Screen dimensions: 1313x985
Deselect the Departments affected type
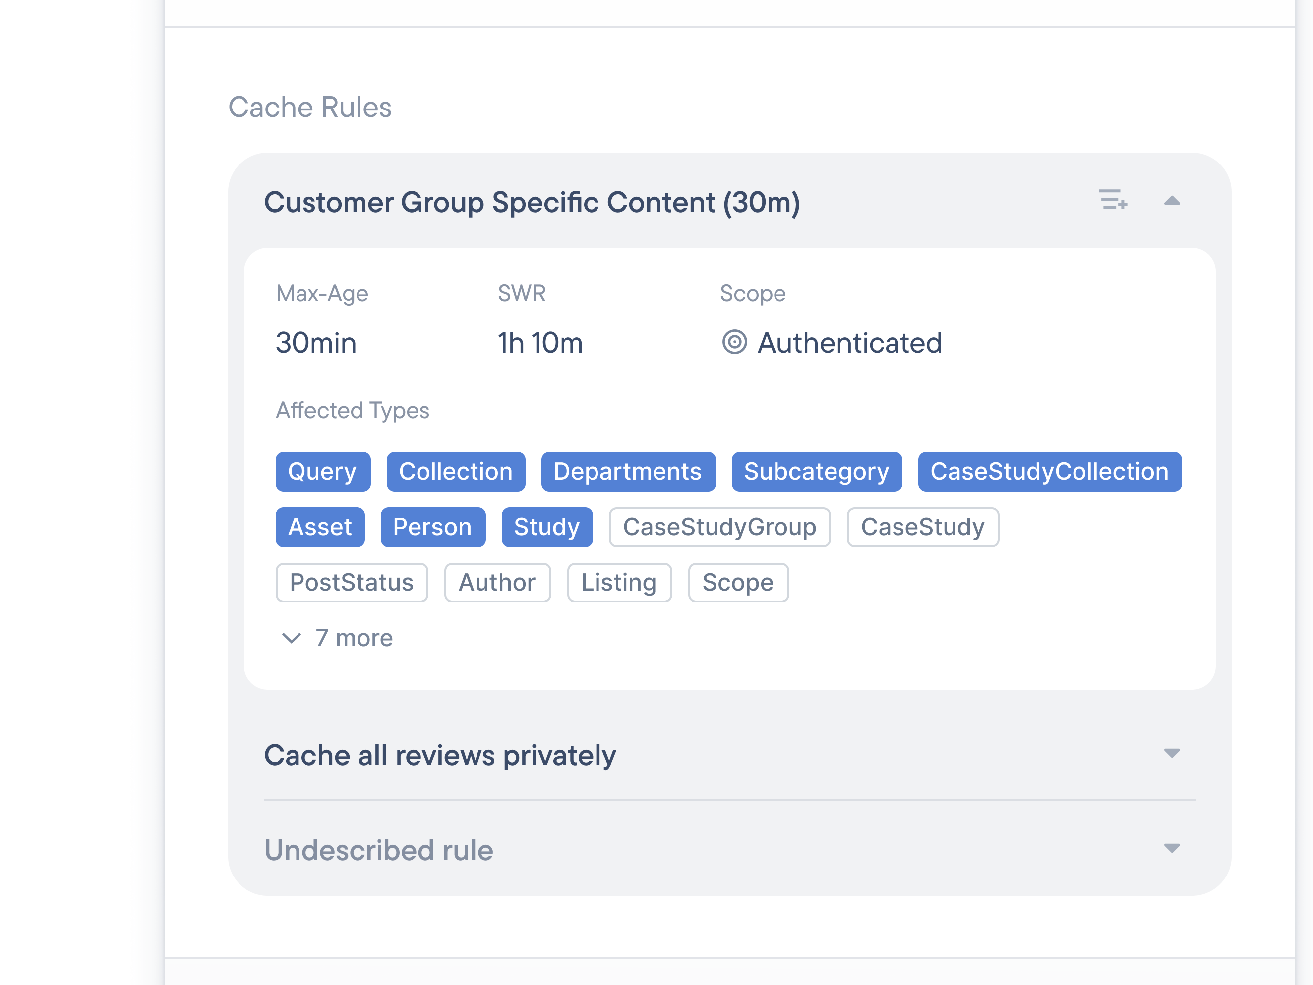pos(628,472)
